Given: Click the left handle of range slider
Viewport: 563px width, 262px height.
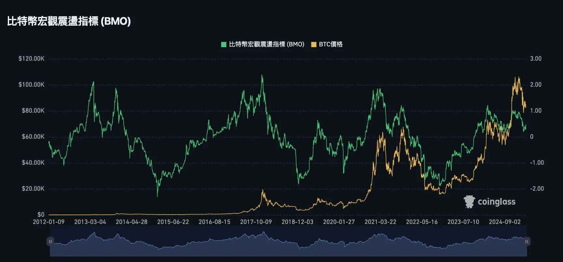Looking at the screenshot, I should 50,242.
